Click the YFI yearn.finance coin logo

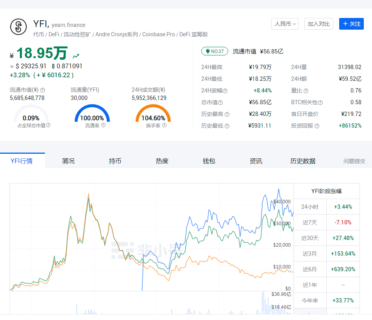(x=18, y=27)
